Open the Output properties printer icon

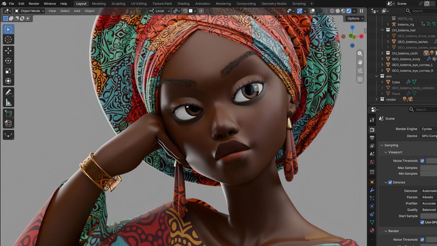click(x=372, y=138)
